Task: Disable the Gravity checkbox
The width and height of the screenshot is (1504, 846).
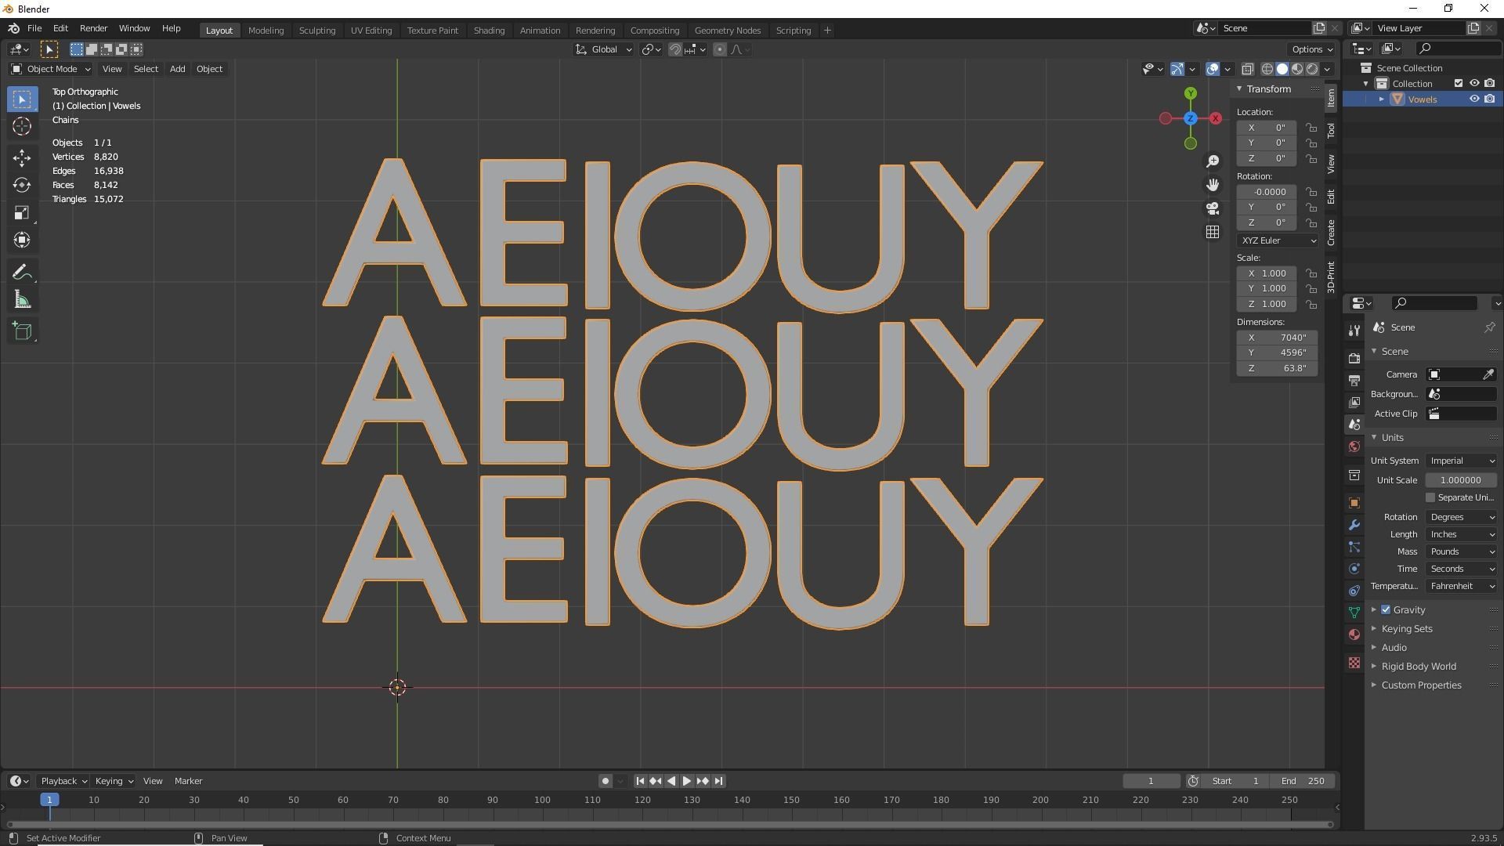Action: 1386,609
